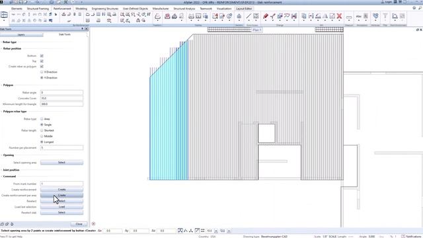
Task: Click the settings gear icon top right
Action: tap(414, 8)
